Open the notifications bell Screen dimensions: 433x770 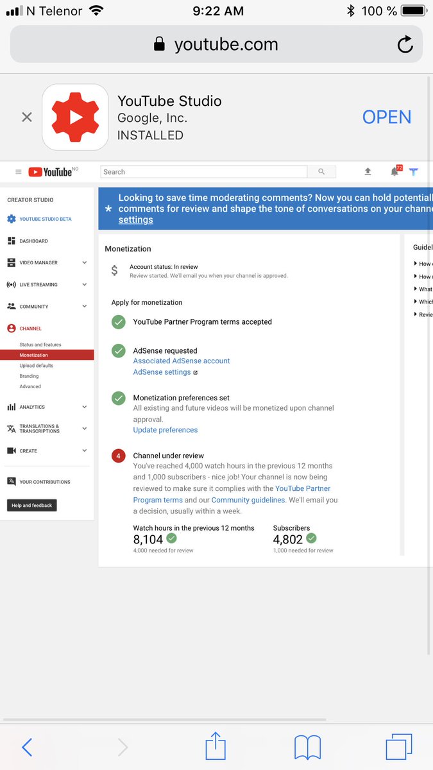[395, 172]
